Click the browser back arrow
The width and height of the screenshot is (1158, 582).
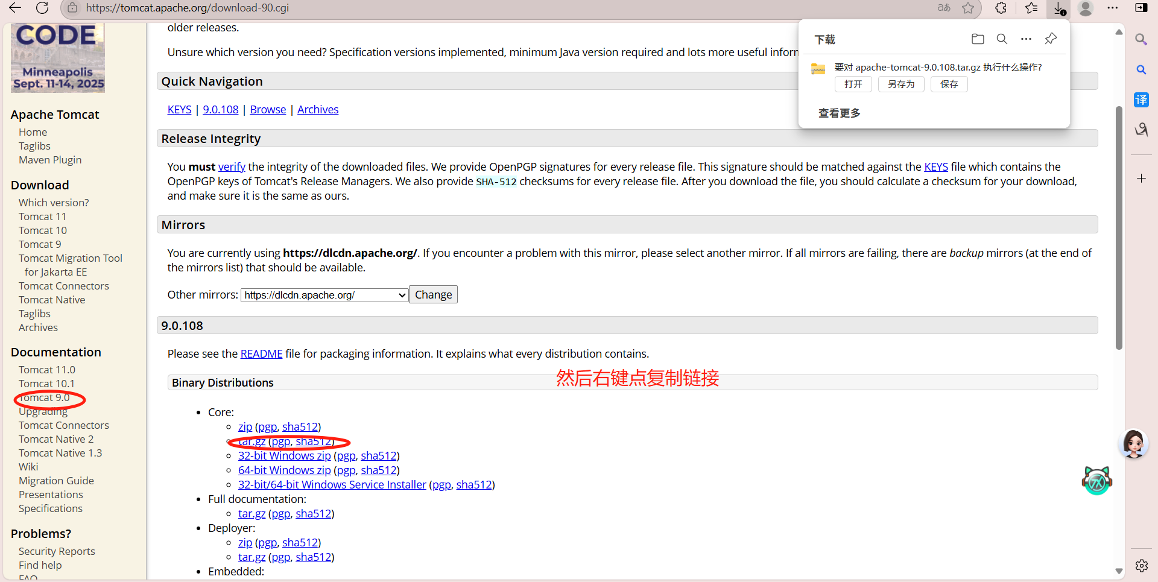15,8
